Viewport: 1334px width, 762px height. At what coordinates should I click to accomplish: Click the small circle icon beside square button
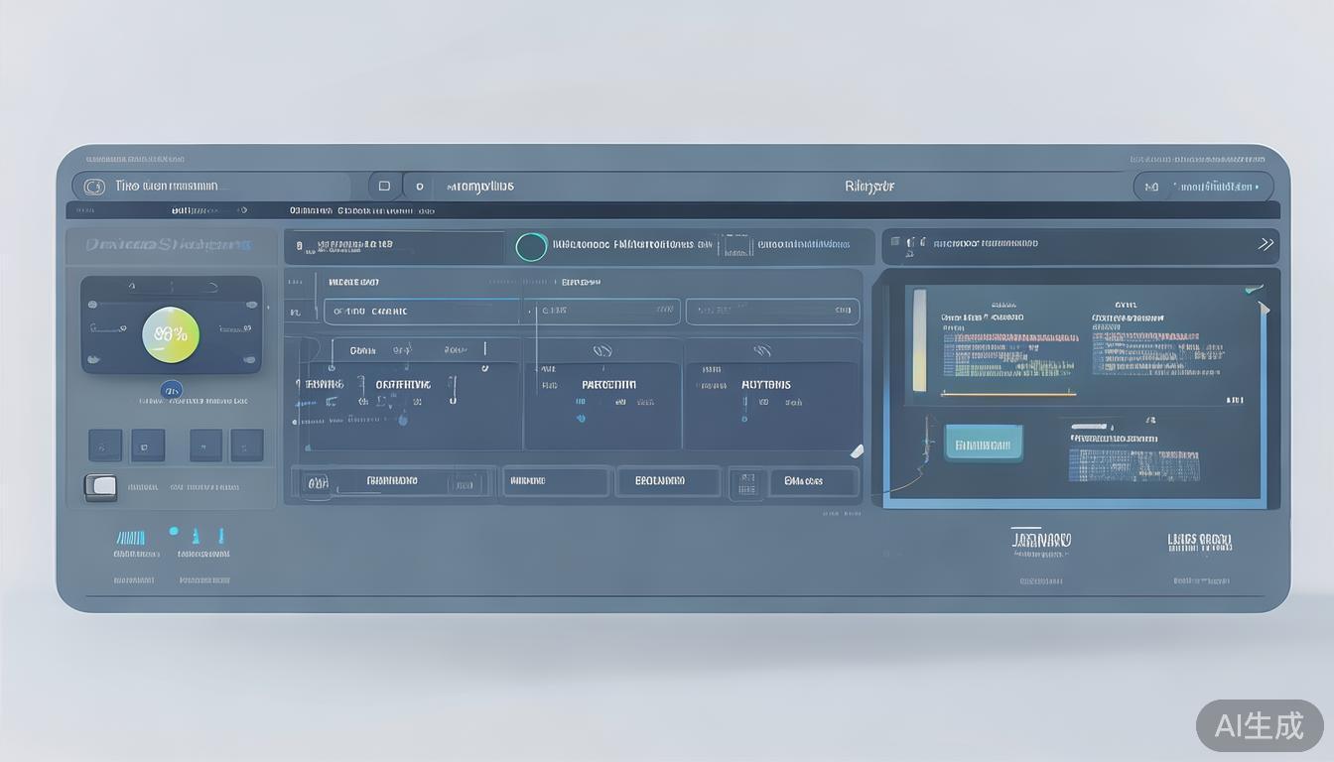pyautogui.click(x=420, y=187)
